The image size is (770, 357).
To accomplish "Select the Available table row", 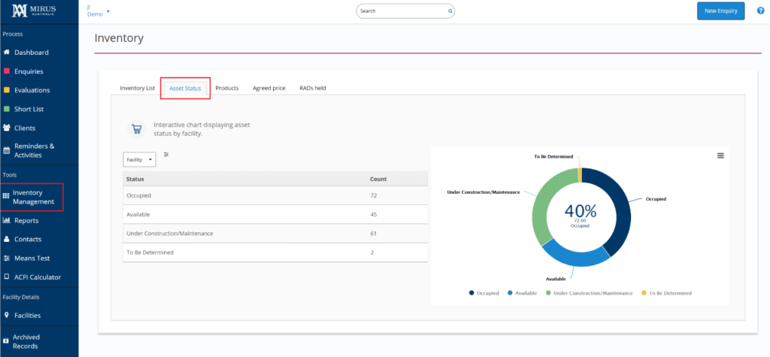I will [275, 215].
